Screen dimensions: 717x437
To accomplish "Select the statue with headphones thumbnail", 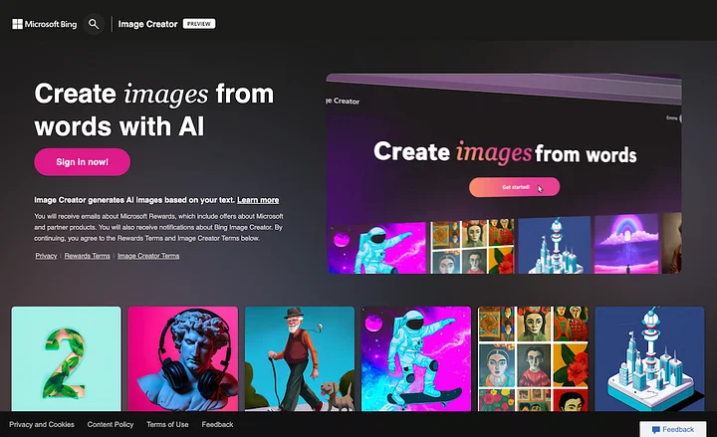I will click(x=183, y=358).
